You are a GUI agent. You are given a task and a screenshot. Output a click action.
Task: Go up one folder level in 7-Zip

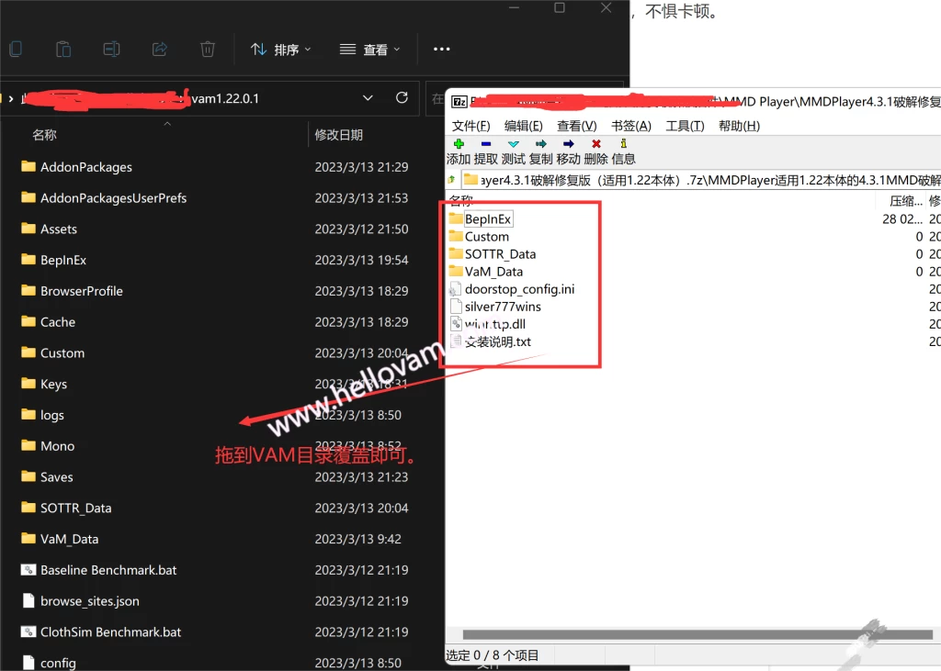coord(452,179)
